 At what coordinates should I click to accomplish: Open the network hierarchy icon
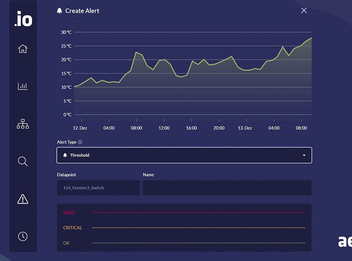click(x=22, y=124)
